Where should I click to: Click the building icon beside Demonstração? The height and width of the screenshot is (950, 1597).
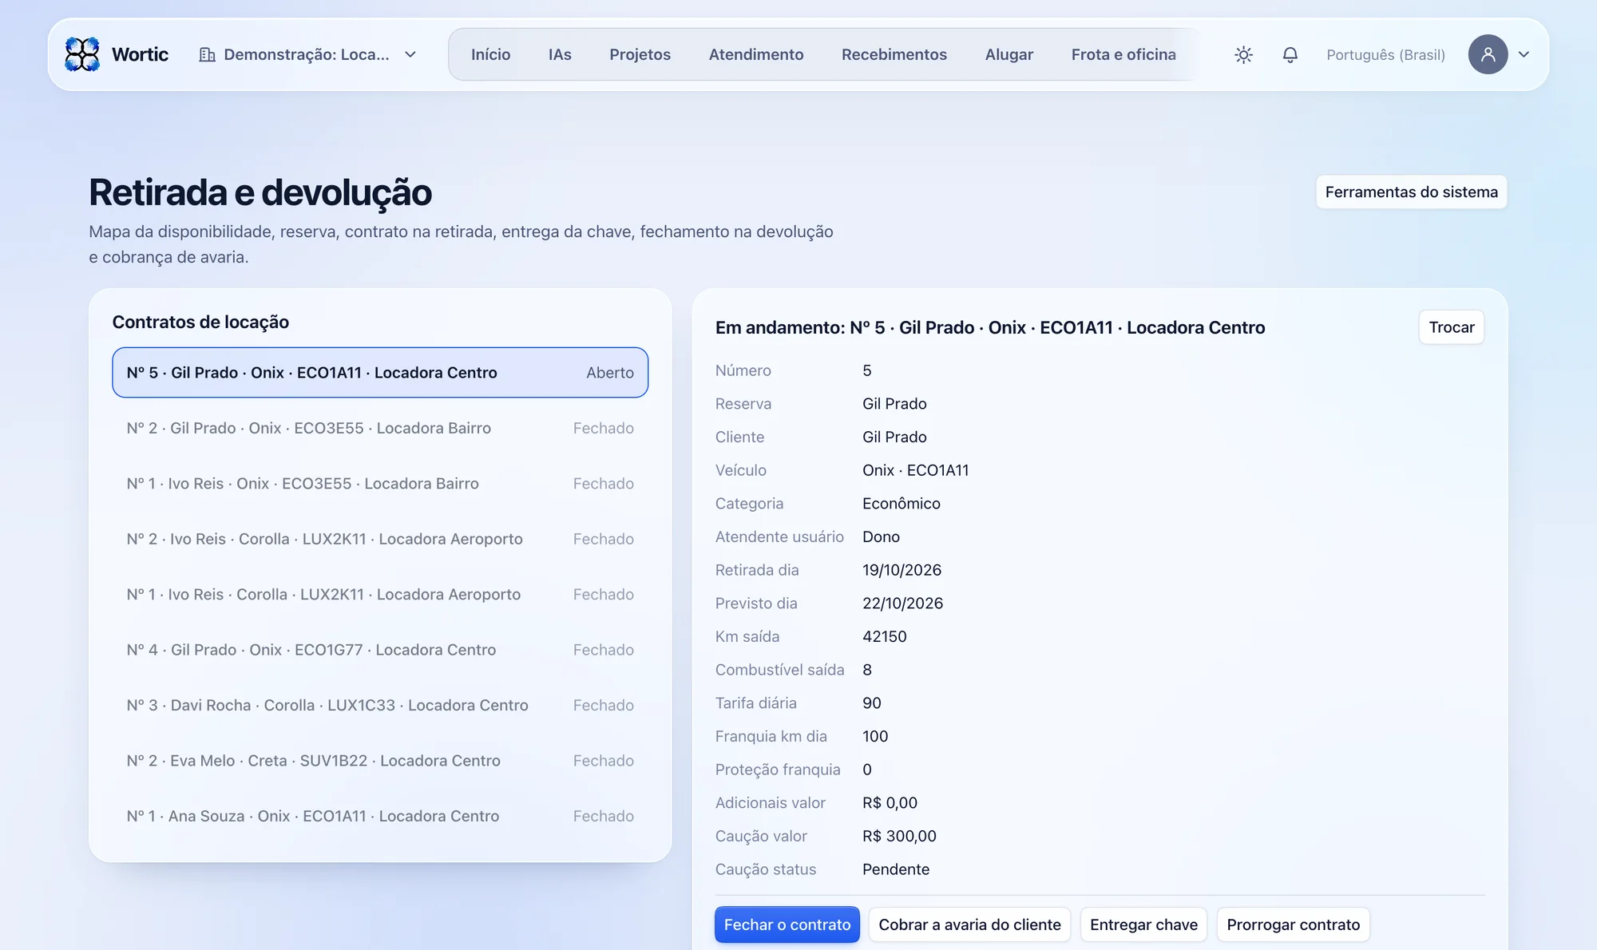(x=207, y=54)
